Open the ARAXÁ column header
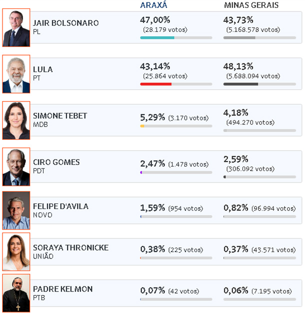The width and height of the screenshot is (305, 313). coord(153,5)
